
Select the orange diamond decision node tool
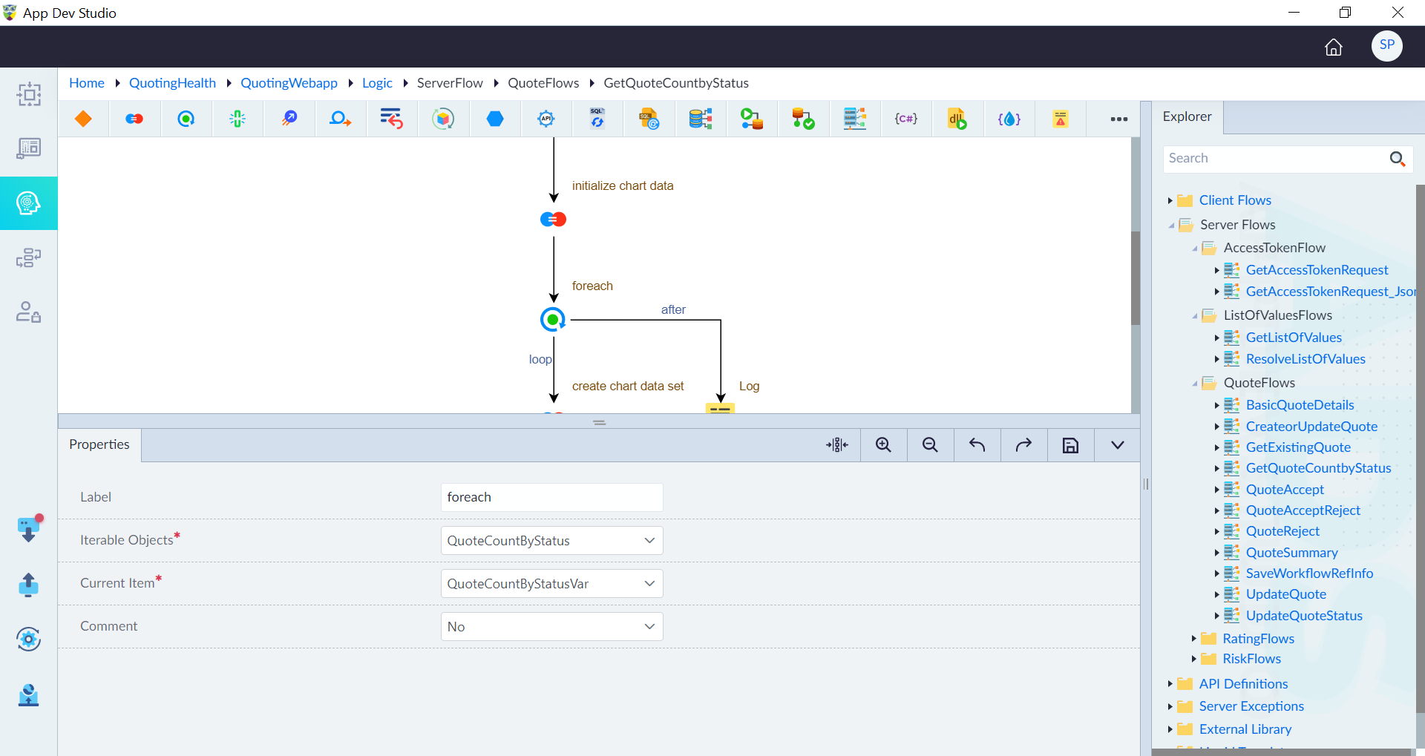(83, 119)
